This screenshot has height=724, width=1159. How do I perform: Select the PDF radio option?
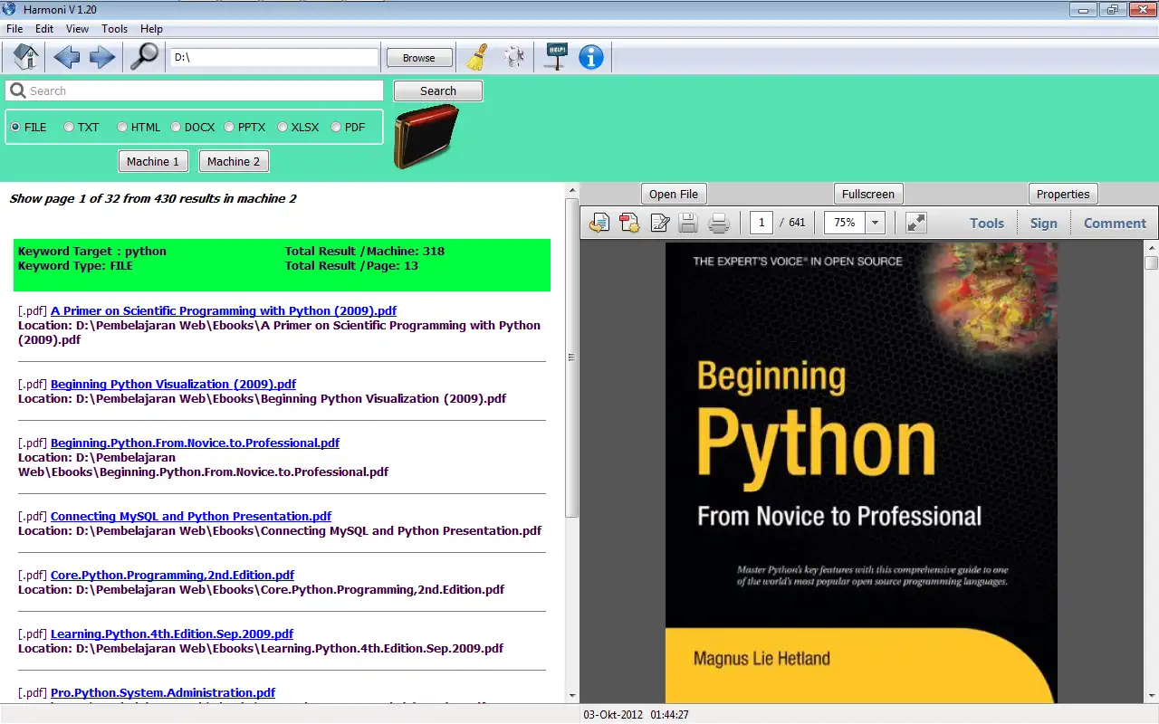[348, 128]
